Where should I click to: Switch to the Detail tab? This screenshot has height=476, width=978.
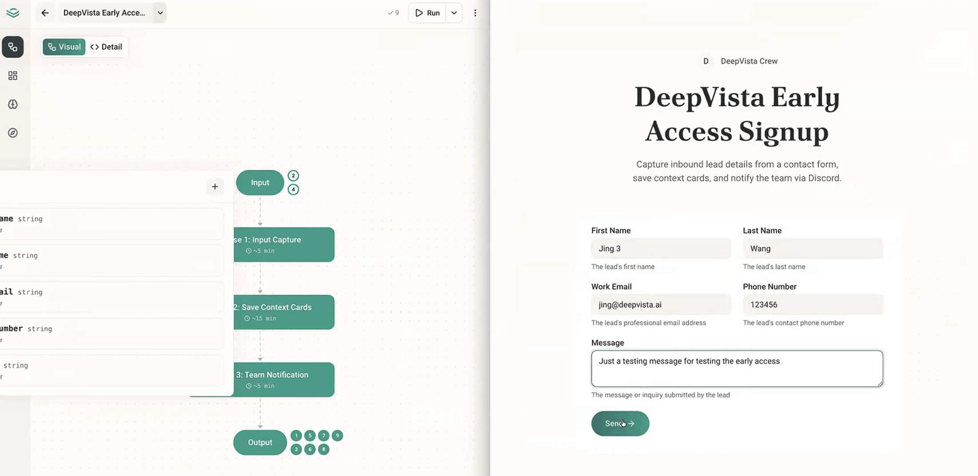(x=106, y=47)
